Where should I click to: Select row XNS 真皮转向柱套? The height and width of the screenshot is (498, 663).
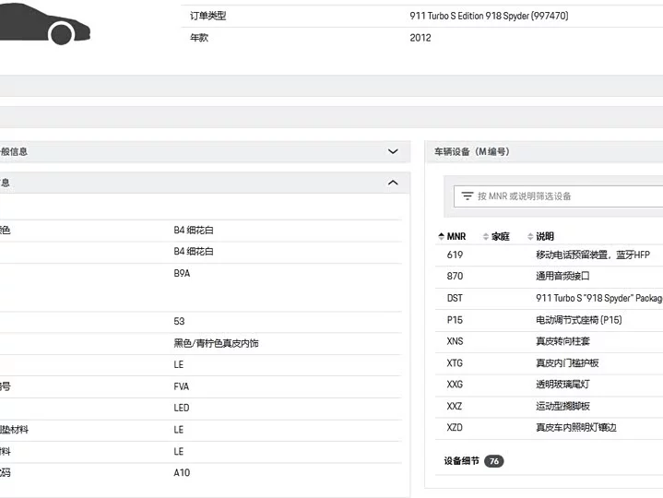[x=549, y=341]
